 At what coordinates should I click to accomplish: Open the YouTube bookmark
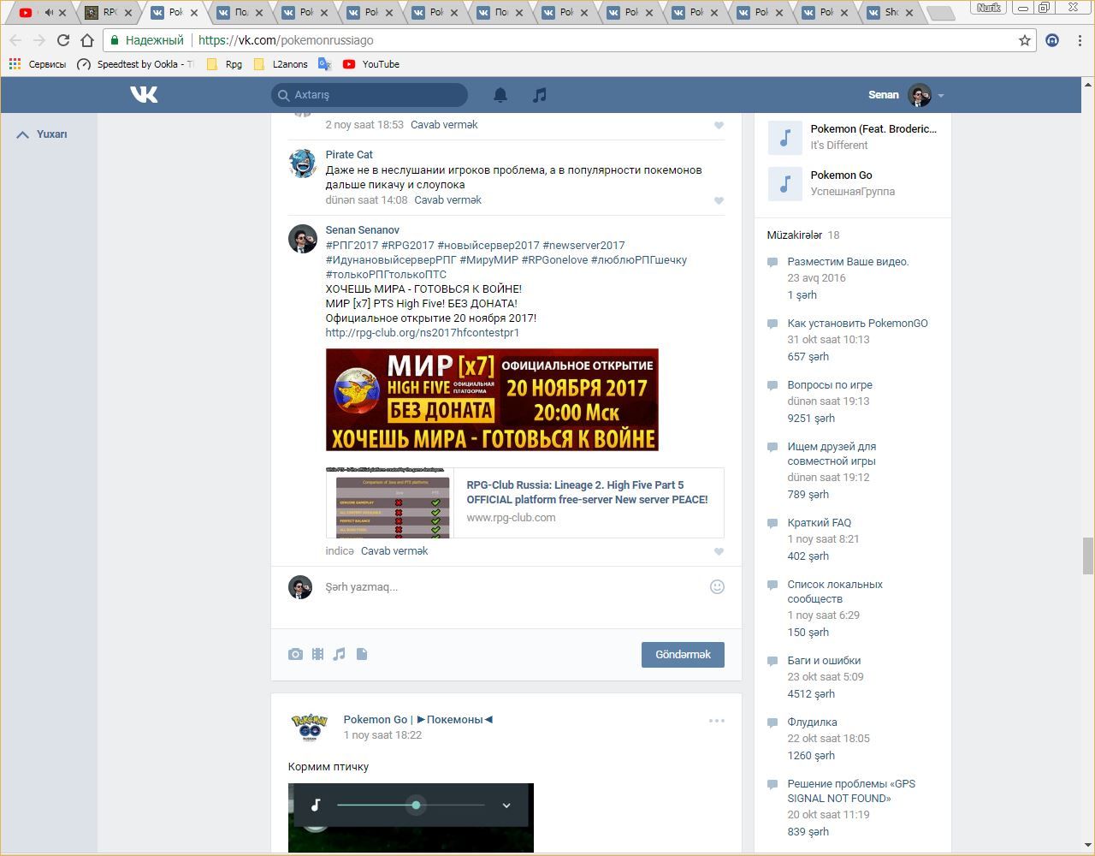point(371,64)
